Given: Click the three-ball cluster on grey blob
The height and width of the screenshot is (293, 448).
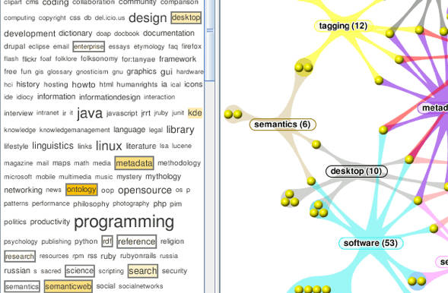Looking at the screenshot, I should 290,199.
